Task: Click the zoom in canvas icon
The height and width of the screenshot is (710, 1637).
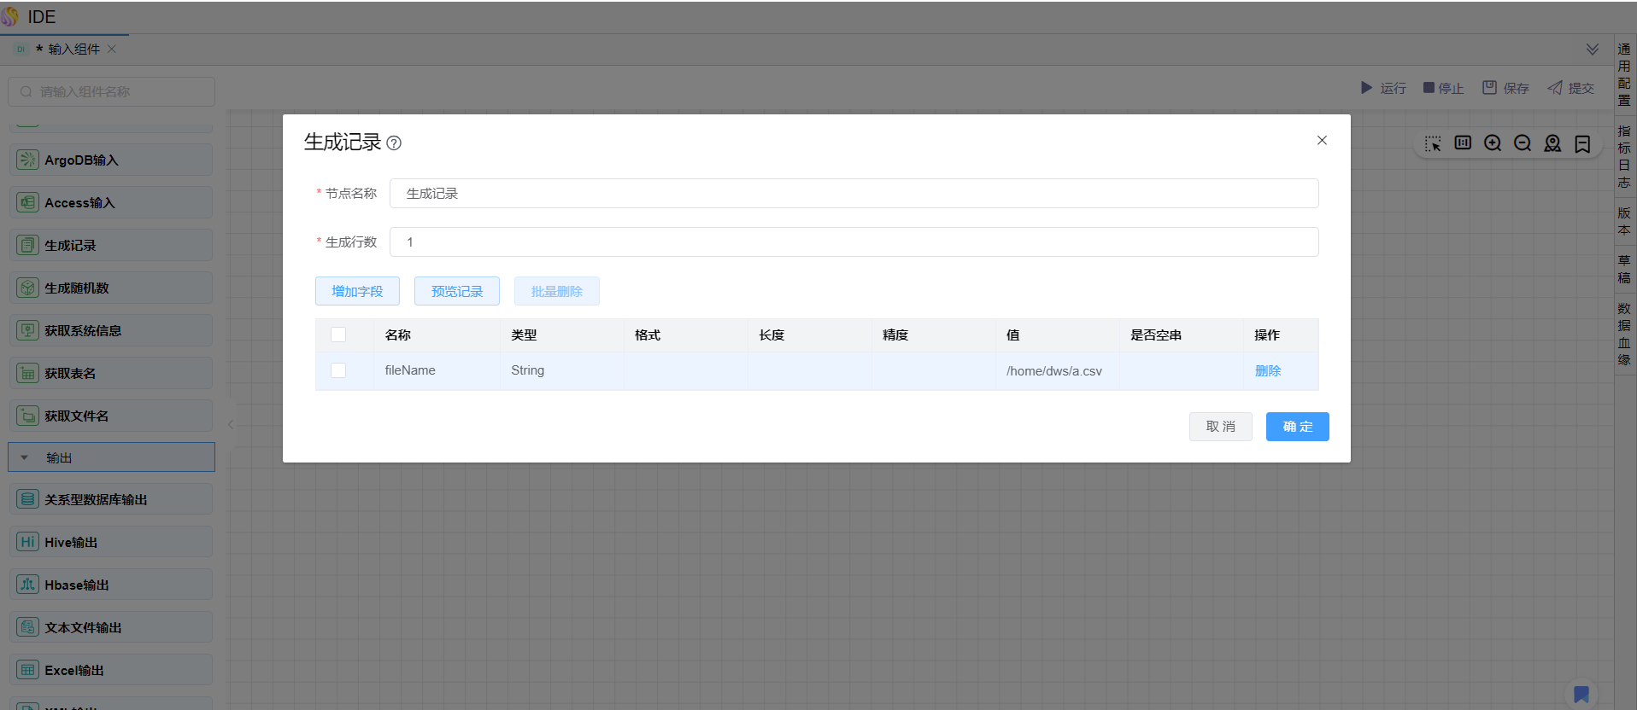Action: 1493,143
